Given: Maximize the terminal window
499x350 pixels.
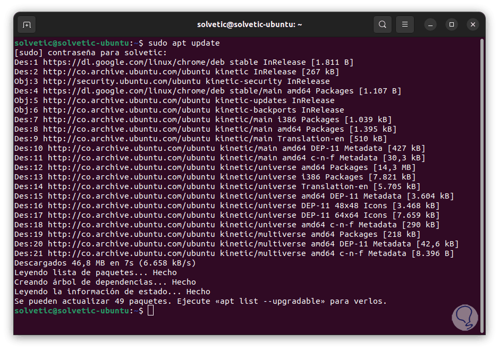Looking at the screenshot, I should pyautogui.click(x=452, y=24).
